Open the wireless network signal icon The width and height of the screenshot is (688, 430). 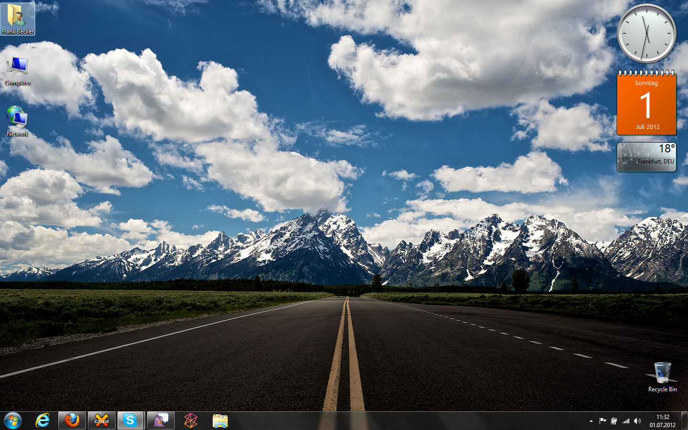626,421
